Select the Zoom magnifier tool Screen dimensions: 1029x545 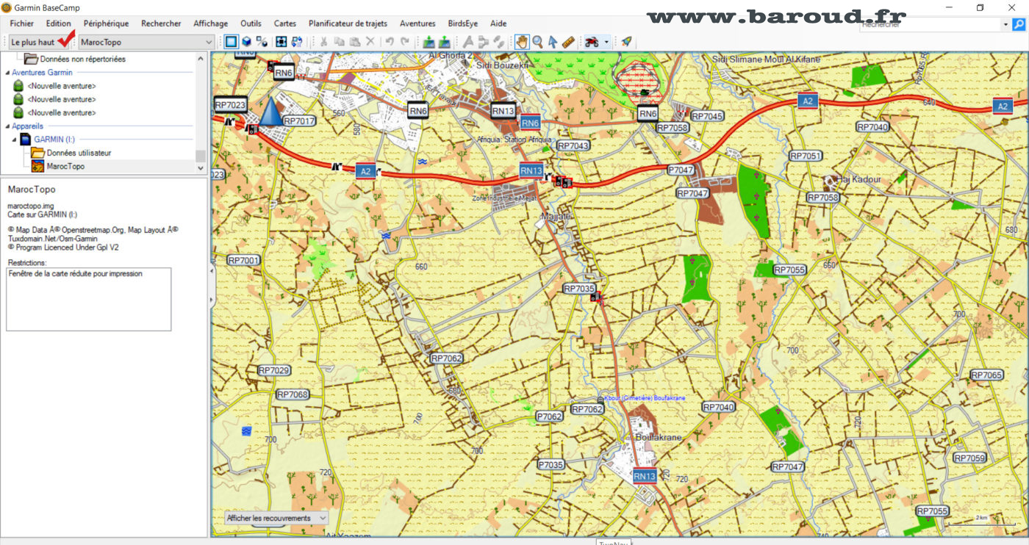(538, 42)
